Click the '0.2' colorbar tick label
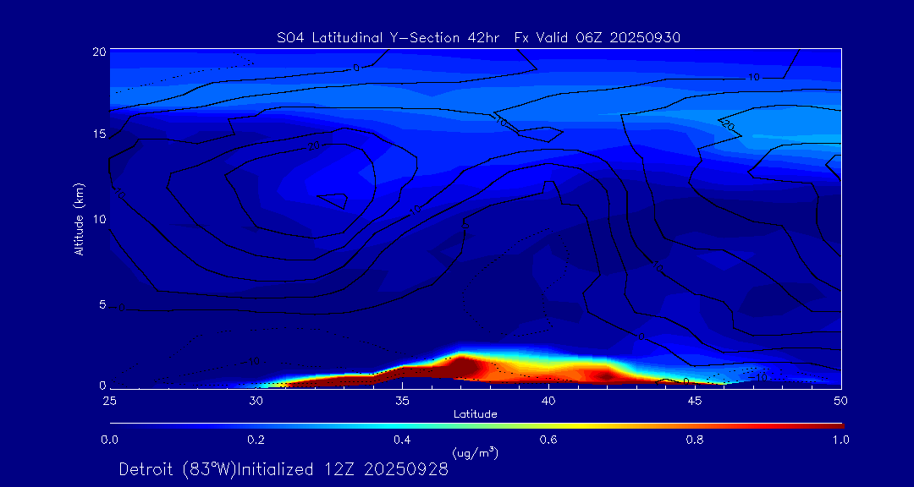The height and width of the screenshot is (487, 914). (x=256, y=440)
